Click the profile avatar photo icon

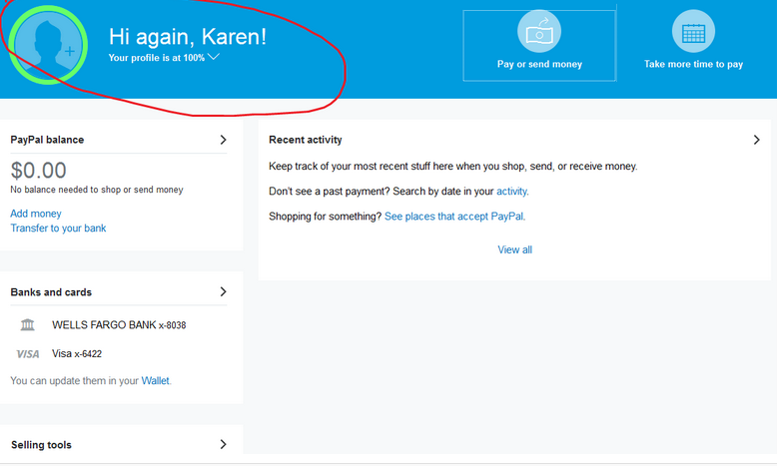tap(47, 45)
